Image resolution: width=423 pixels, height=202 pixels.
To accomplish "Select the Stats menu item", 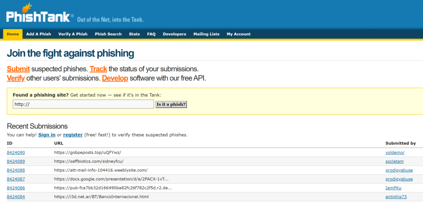I will pyautogui.click(x=134, y=34).
